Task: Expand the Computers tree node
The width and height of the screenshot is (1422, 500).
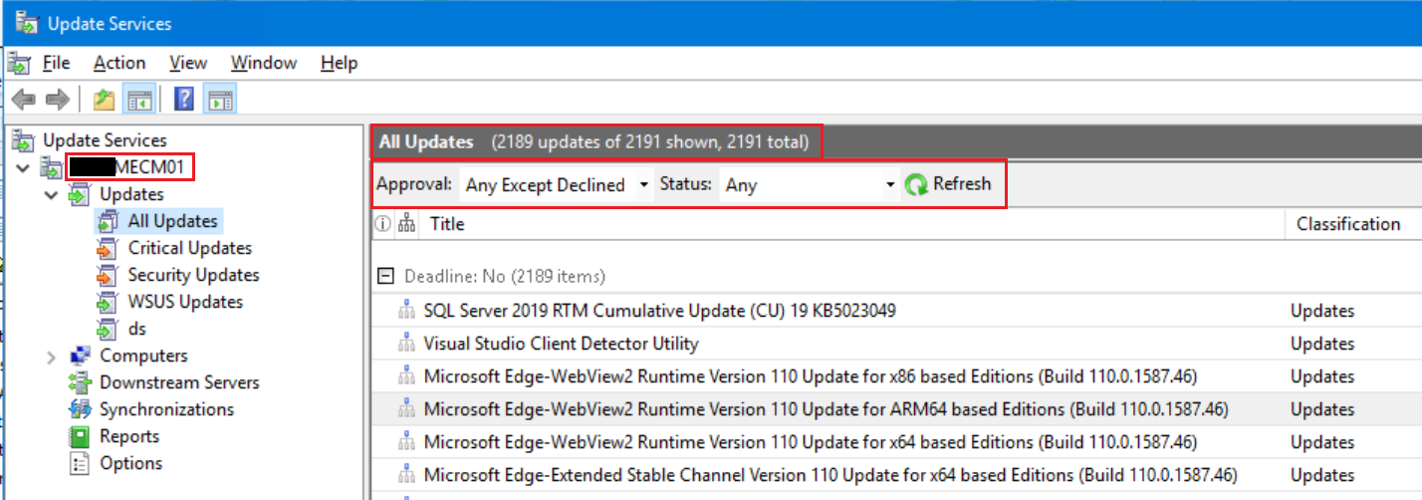Action: click(x=52, y=356)
